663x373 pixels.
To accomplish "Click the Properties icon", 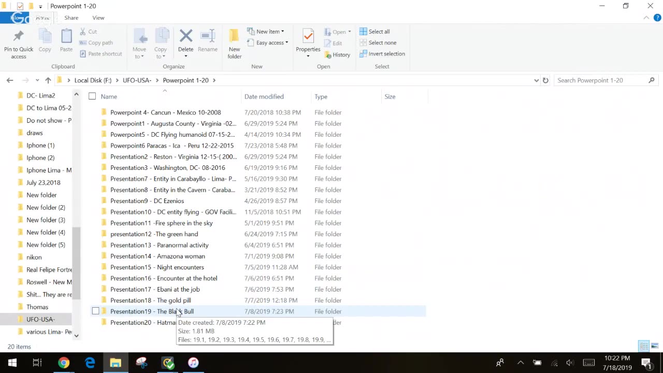I will click(x=308, y=37).
